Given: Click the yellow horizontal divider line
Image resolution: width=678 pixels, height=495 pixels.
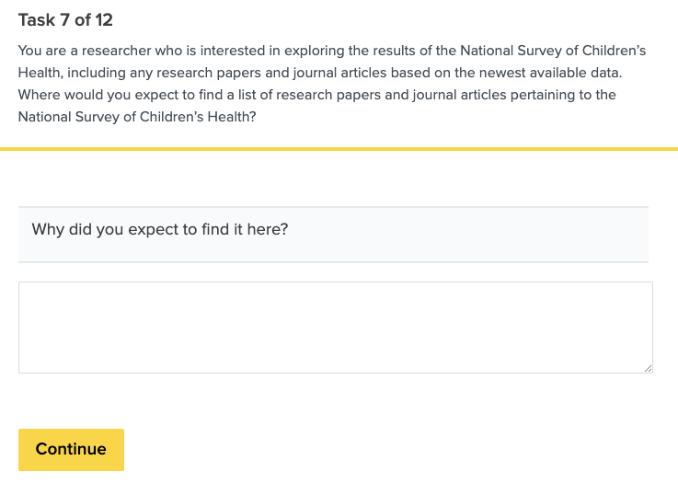Looking at the screenshot, I should click(x=339, y=148).
